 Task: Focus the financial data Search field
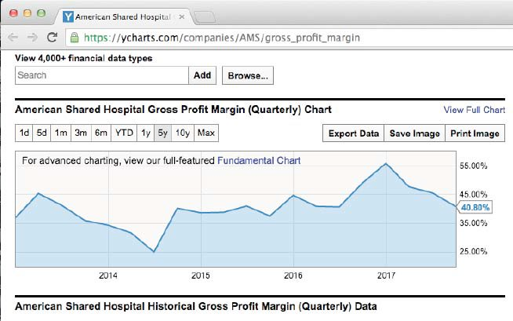(x=102, y=75)
